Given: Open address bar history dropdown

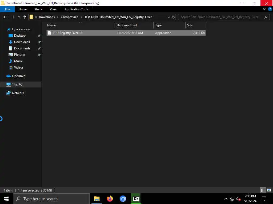Looking at the screenshot, I should tap(168, 17).
